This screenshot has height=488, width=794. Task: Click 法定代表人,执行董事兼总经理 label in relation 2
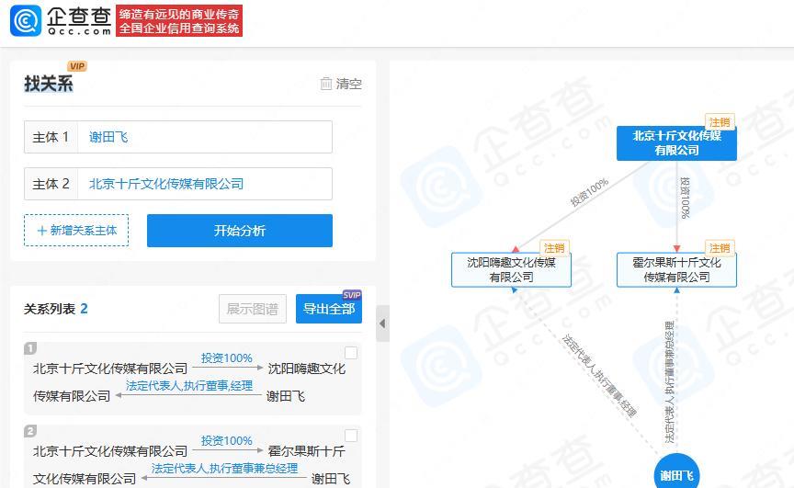click(x=224, y=469)
